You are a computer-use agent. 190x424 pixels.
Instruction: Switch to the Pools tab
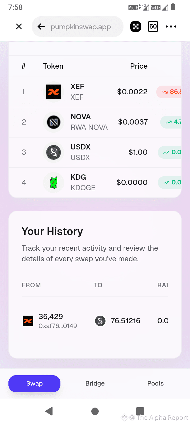tap(155, 383)
